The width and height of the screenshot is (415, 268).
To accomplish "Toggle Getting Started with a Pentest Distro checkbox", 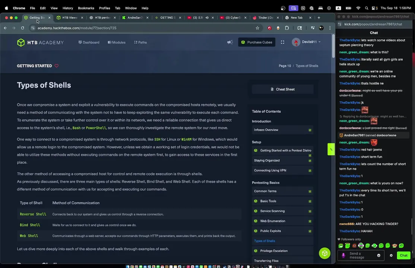I will [310, 155].
